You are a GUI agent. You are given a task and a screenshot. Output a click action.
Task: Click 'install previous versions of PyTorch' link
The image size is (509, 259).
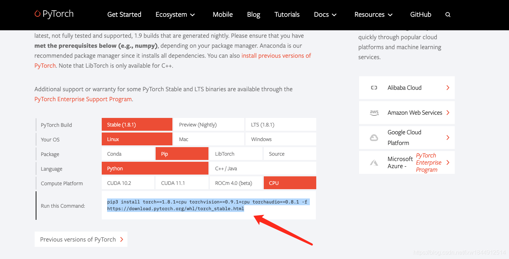(x=276, y=56)
